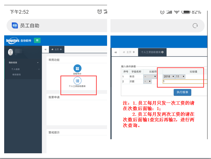
Task: Click the user avatar in sidebar
Action: [x=10, y=52]
